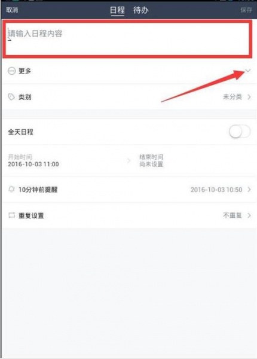257x359 pixels.
Task: Expand the 更多 section chevron
Action: click(x=248, y=71)
